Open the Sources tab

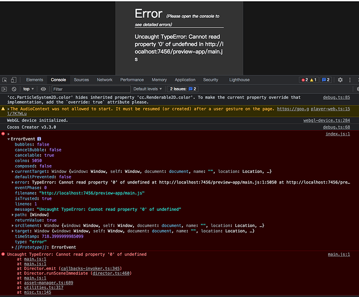click(81, 80)
